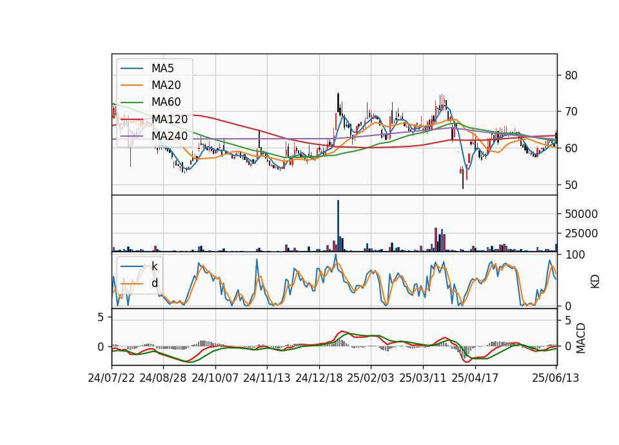Click the 25/03/11 date axis label
Viewport: 619px width, 445px height.
[423, 378]
